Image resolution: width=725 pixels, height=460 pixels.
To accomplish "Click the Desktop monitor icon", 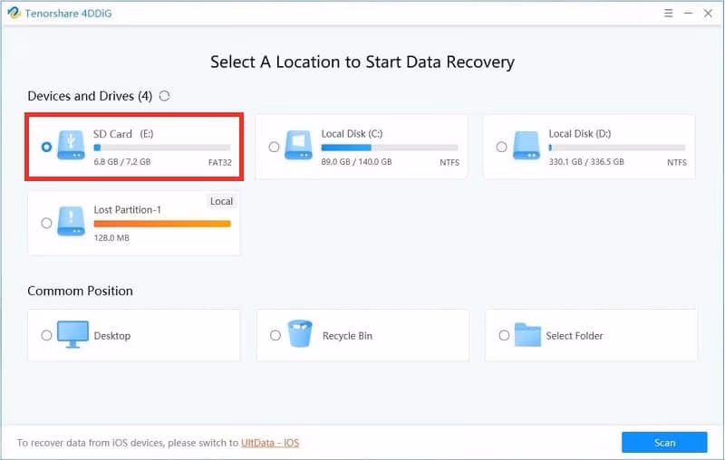I will [x=73, y=335].
